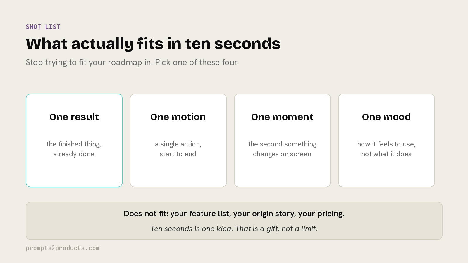
Task: Click the word 'seconds' in the title
Action: click(x=247, y=44)
